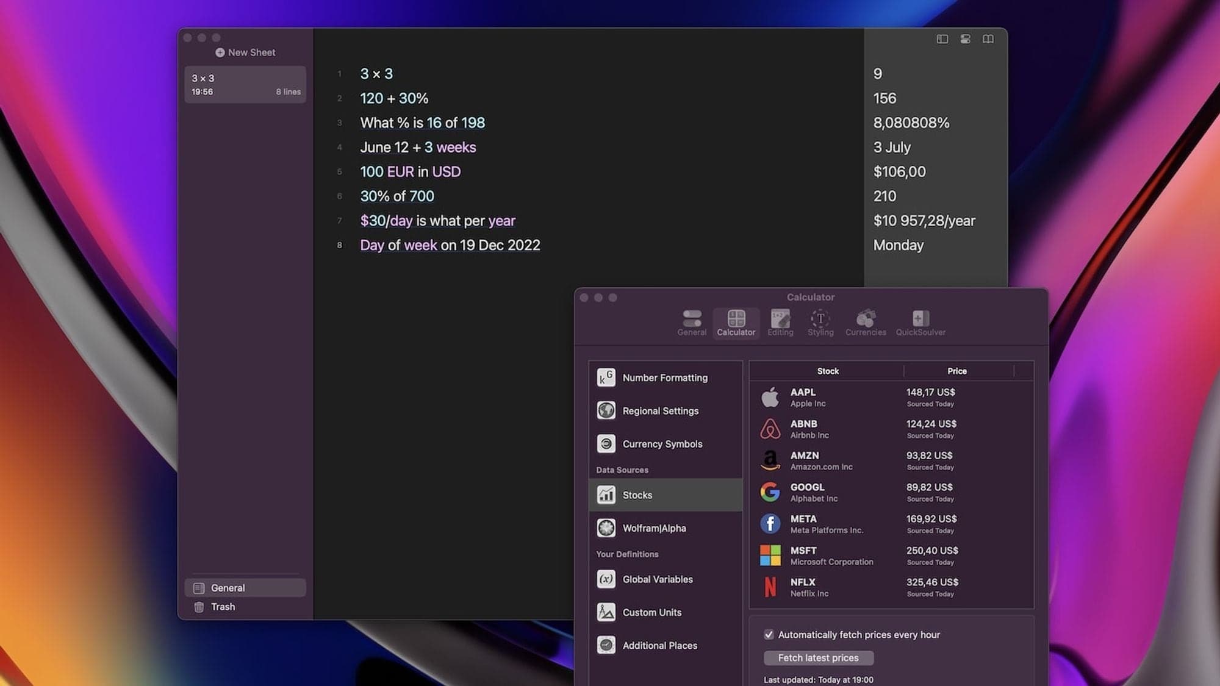The width and height of the screenshot is (1220, 686).
Task: Open the Trash folder in sidebar
Action: [245, 607]
